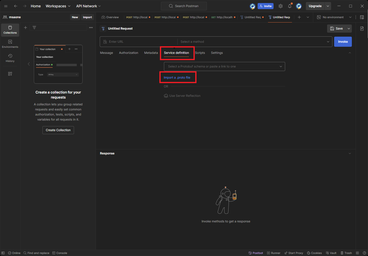
Task: Open the documentation icon in right sidebar
Action: pyautogui.click(x=362, y=29)
